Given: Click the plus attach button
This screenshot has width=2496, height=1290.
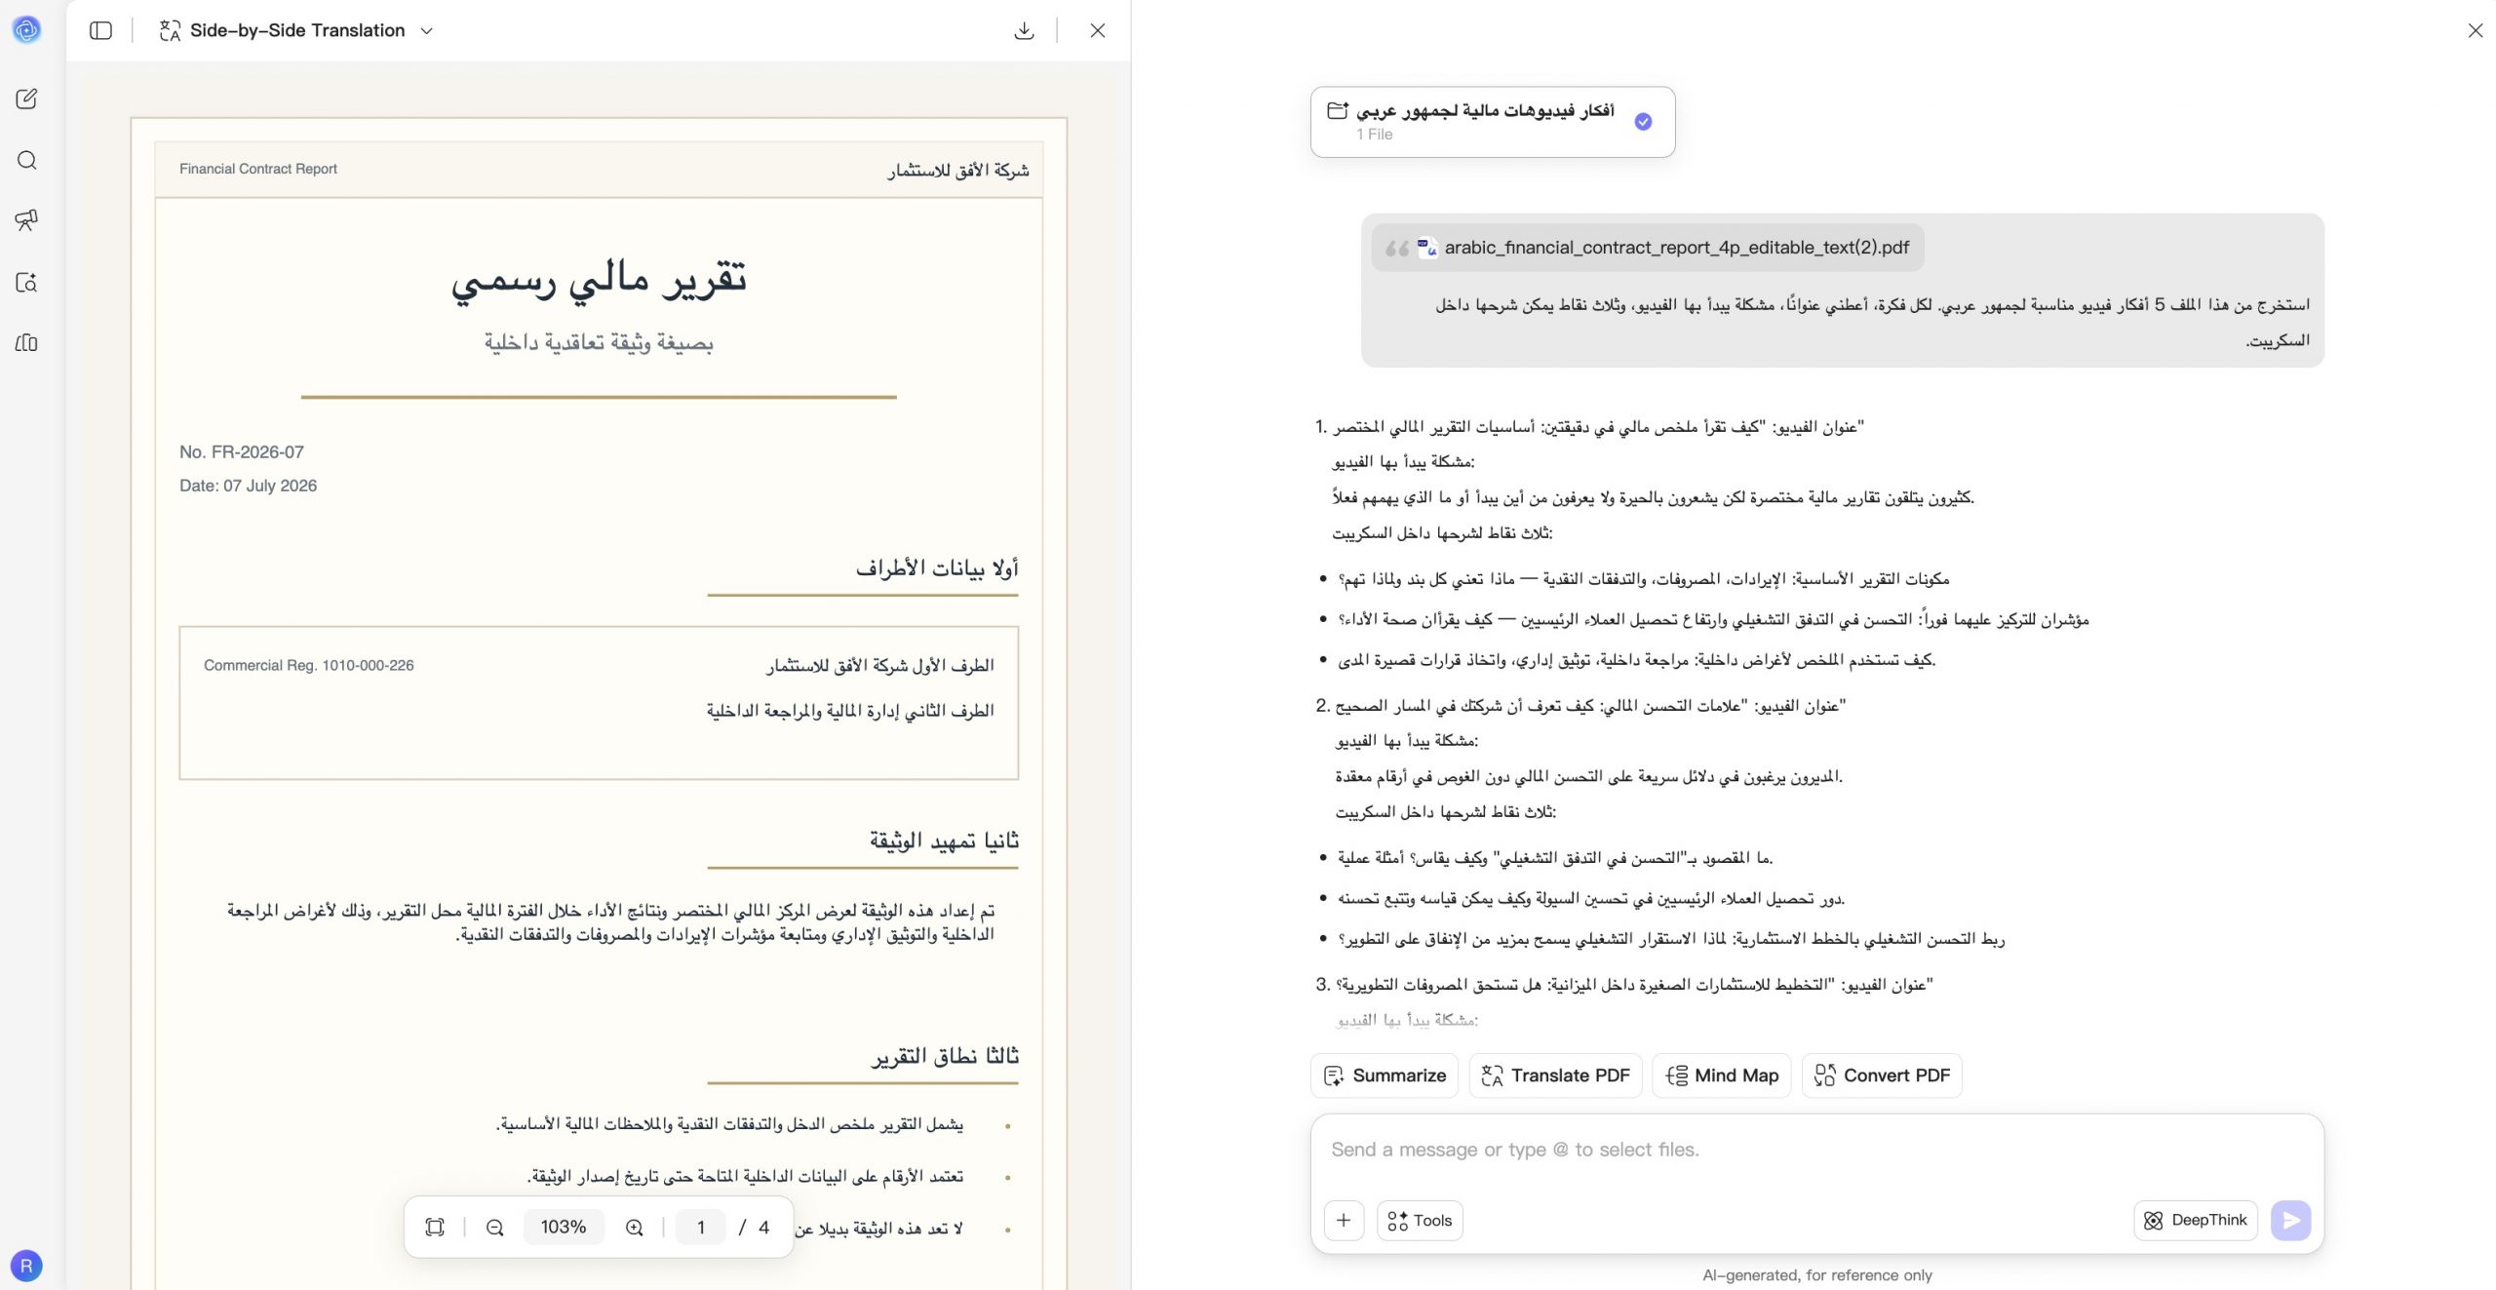Looking at the screenshot, I should tap(1344, 1220).
